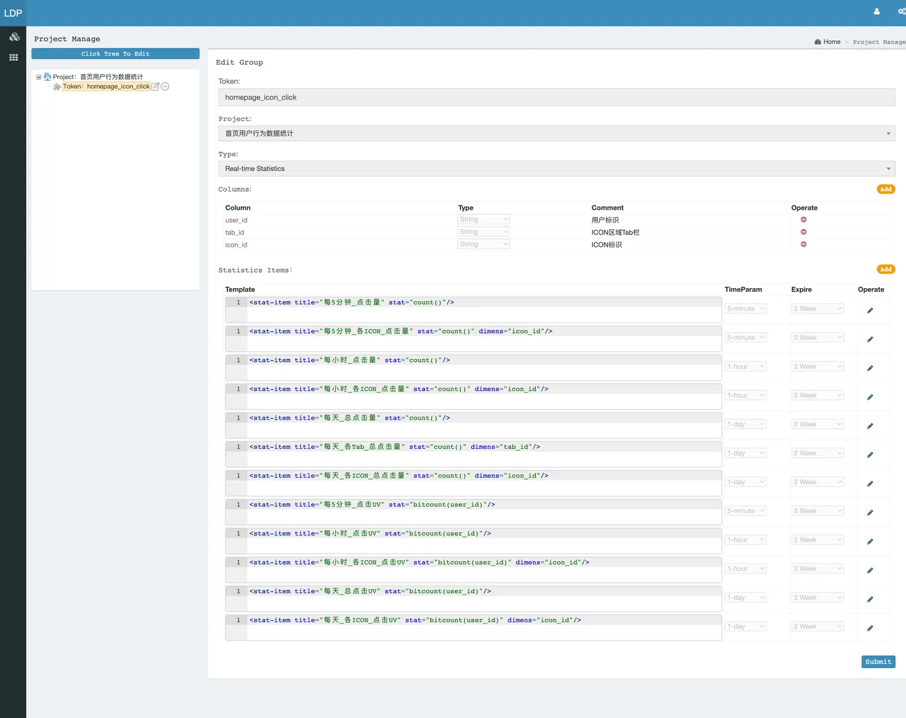Edit the 每天_各ICON_点击UV stat item pencil
Image resolution: width=906 pixels, height=718 pixels.
tap(870, 628)
